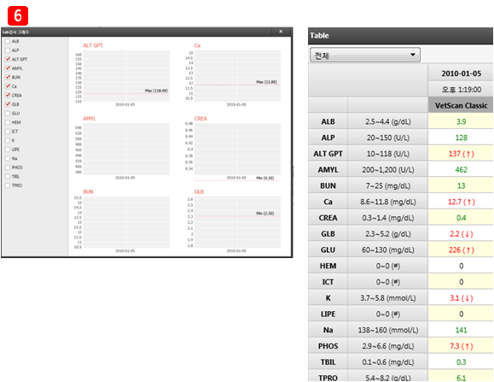Select the 2010-01-05 date column header
The height and width of the screenshot is (382, 494).
pos(461,73)
